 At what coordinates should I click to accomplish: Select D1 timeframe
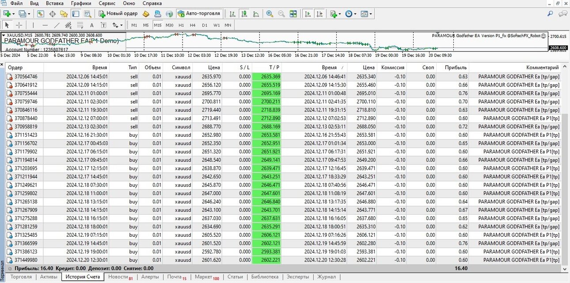coord(205,25)
